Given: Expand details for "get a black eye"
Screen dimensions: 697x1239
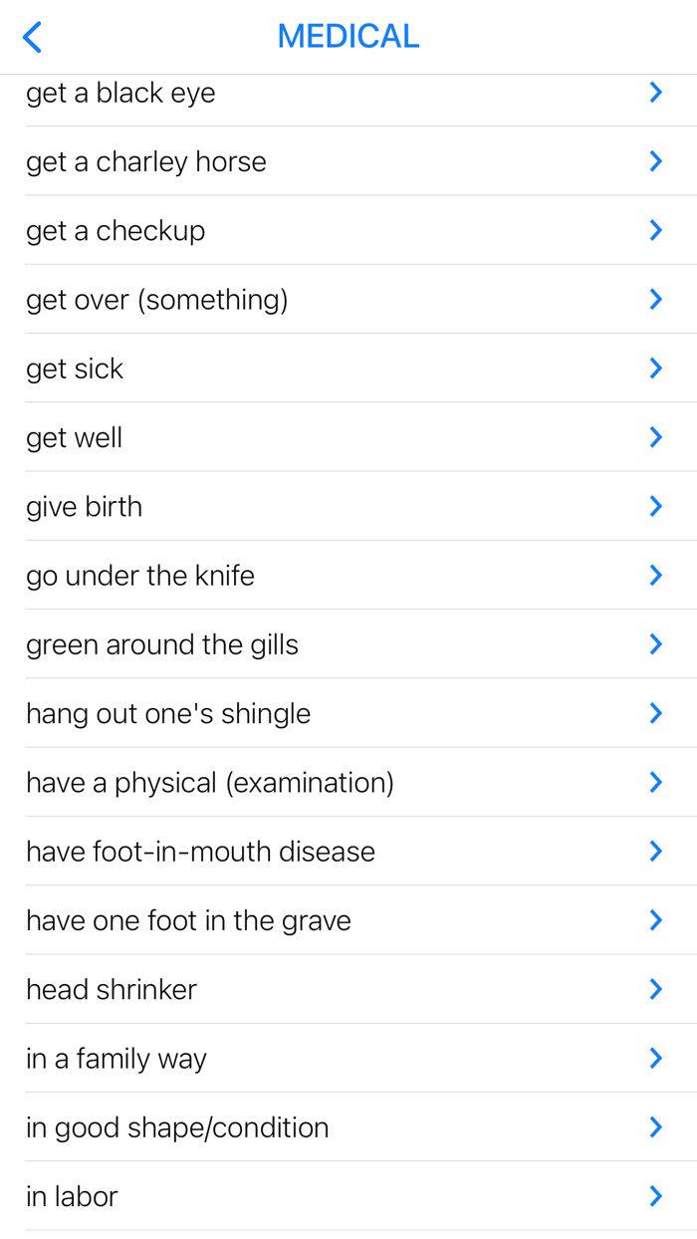Looking at the screenshot, I should tap(655, 92).
